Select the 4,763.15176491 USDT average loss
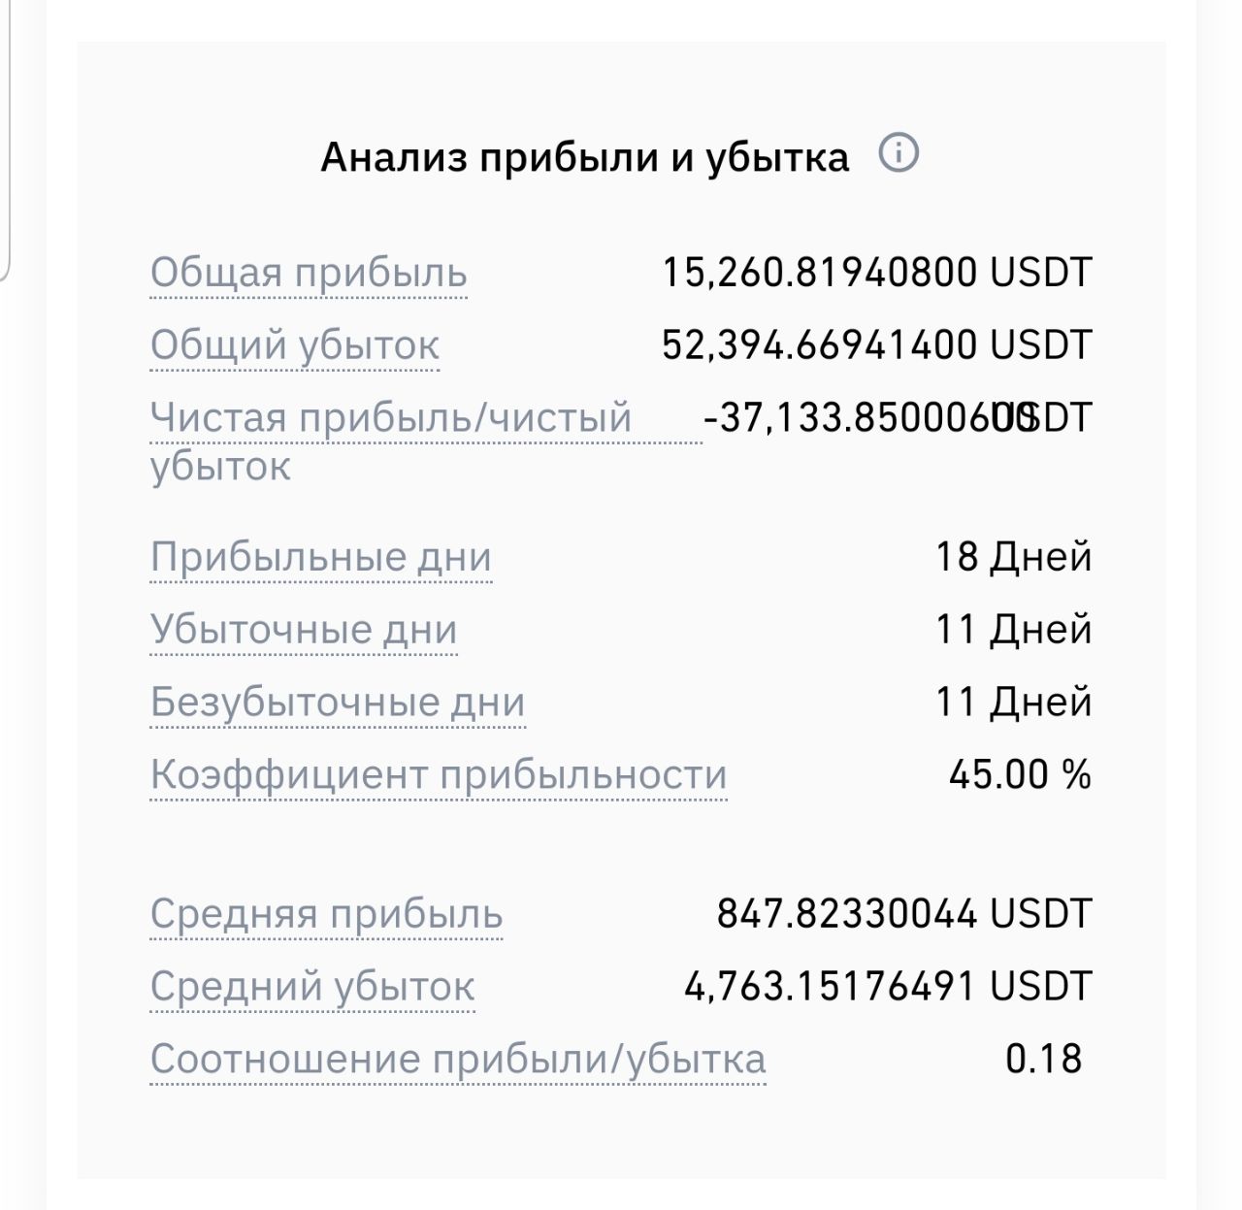Viewport: 1242px width, 1210px height. [888, 987]
